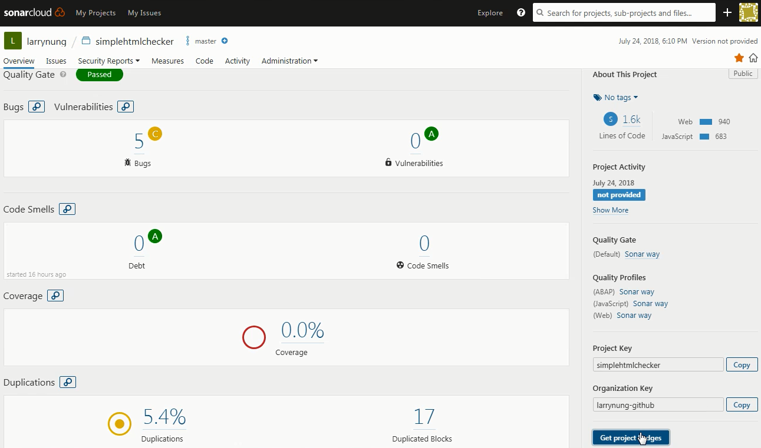Open Explore in top menu
This screenshot has width=761, height=448.
coord(490,12)
